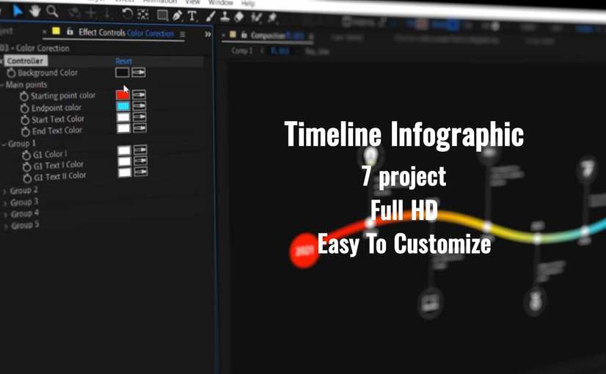Toggle stopwatch for Background Color
This screenshot has height=374, width=606.
pyautogui.click(x=11, y=73)
